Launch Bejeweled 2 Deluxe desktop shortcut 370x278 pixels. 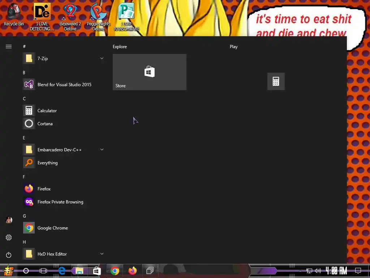click(x=70, y=17)
